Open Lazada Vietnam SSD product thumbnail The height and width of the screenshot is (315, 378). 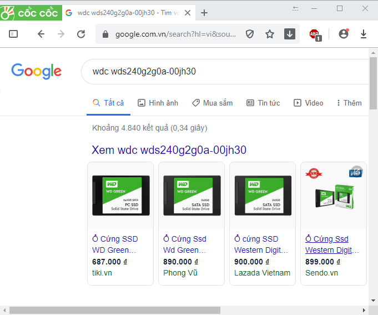(x=263, y=196)
